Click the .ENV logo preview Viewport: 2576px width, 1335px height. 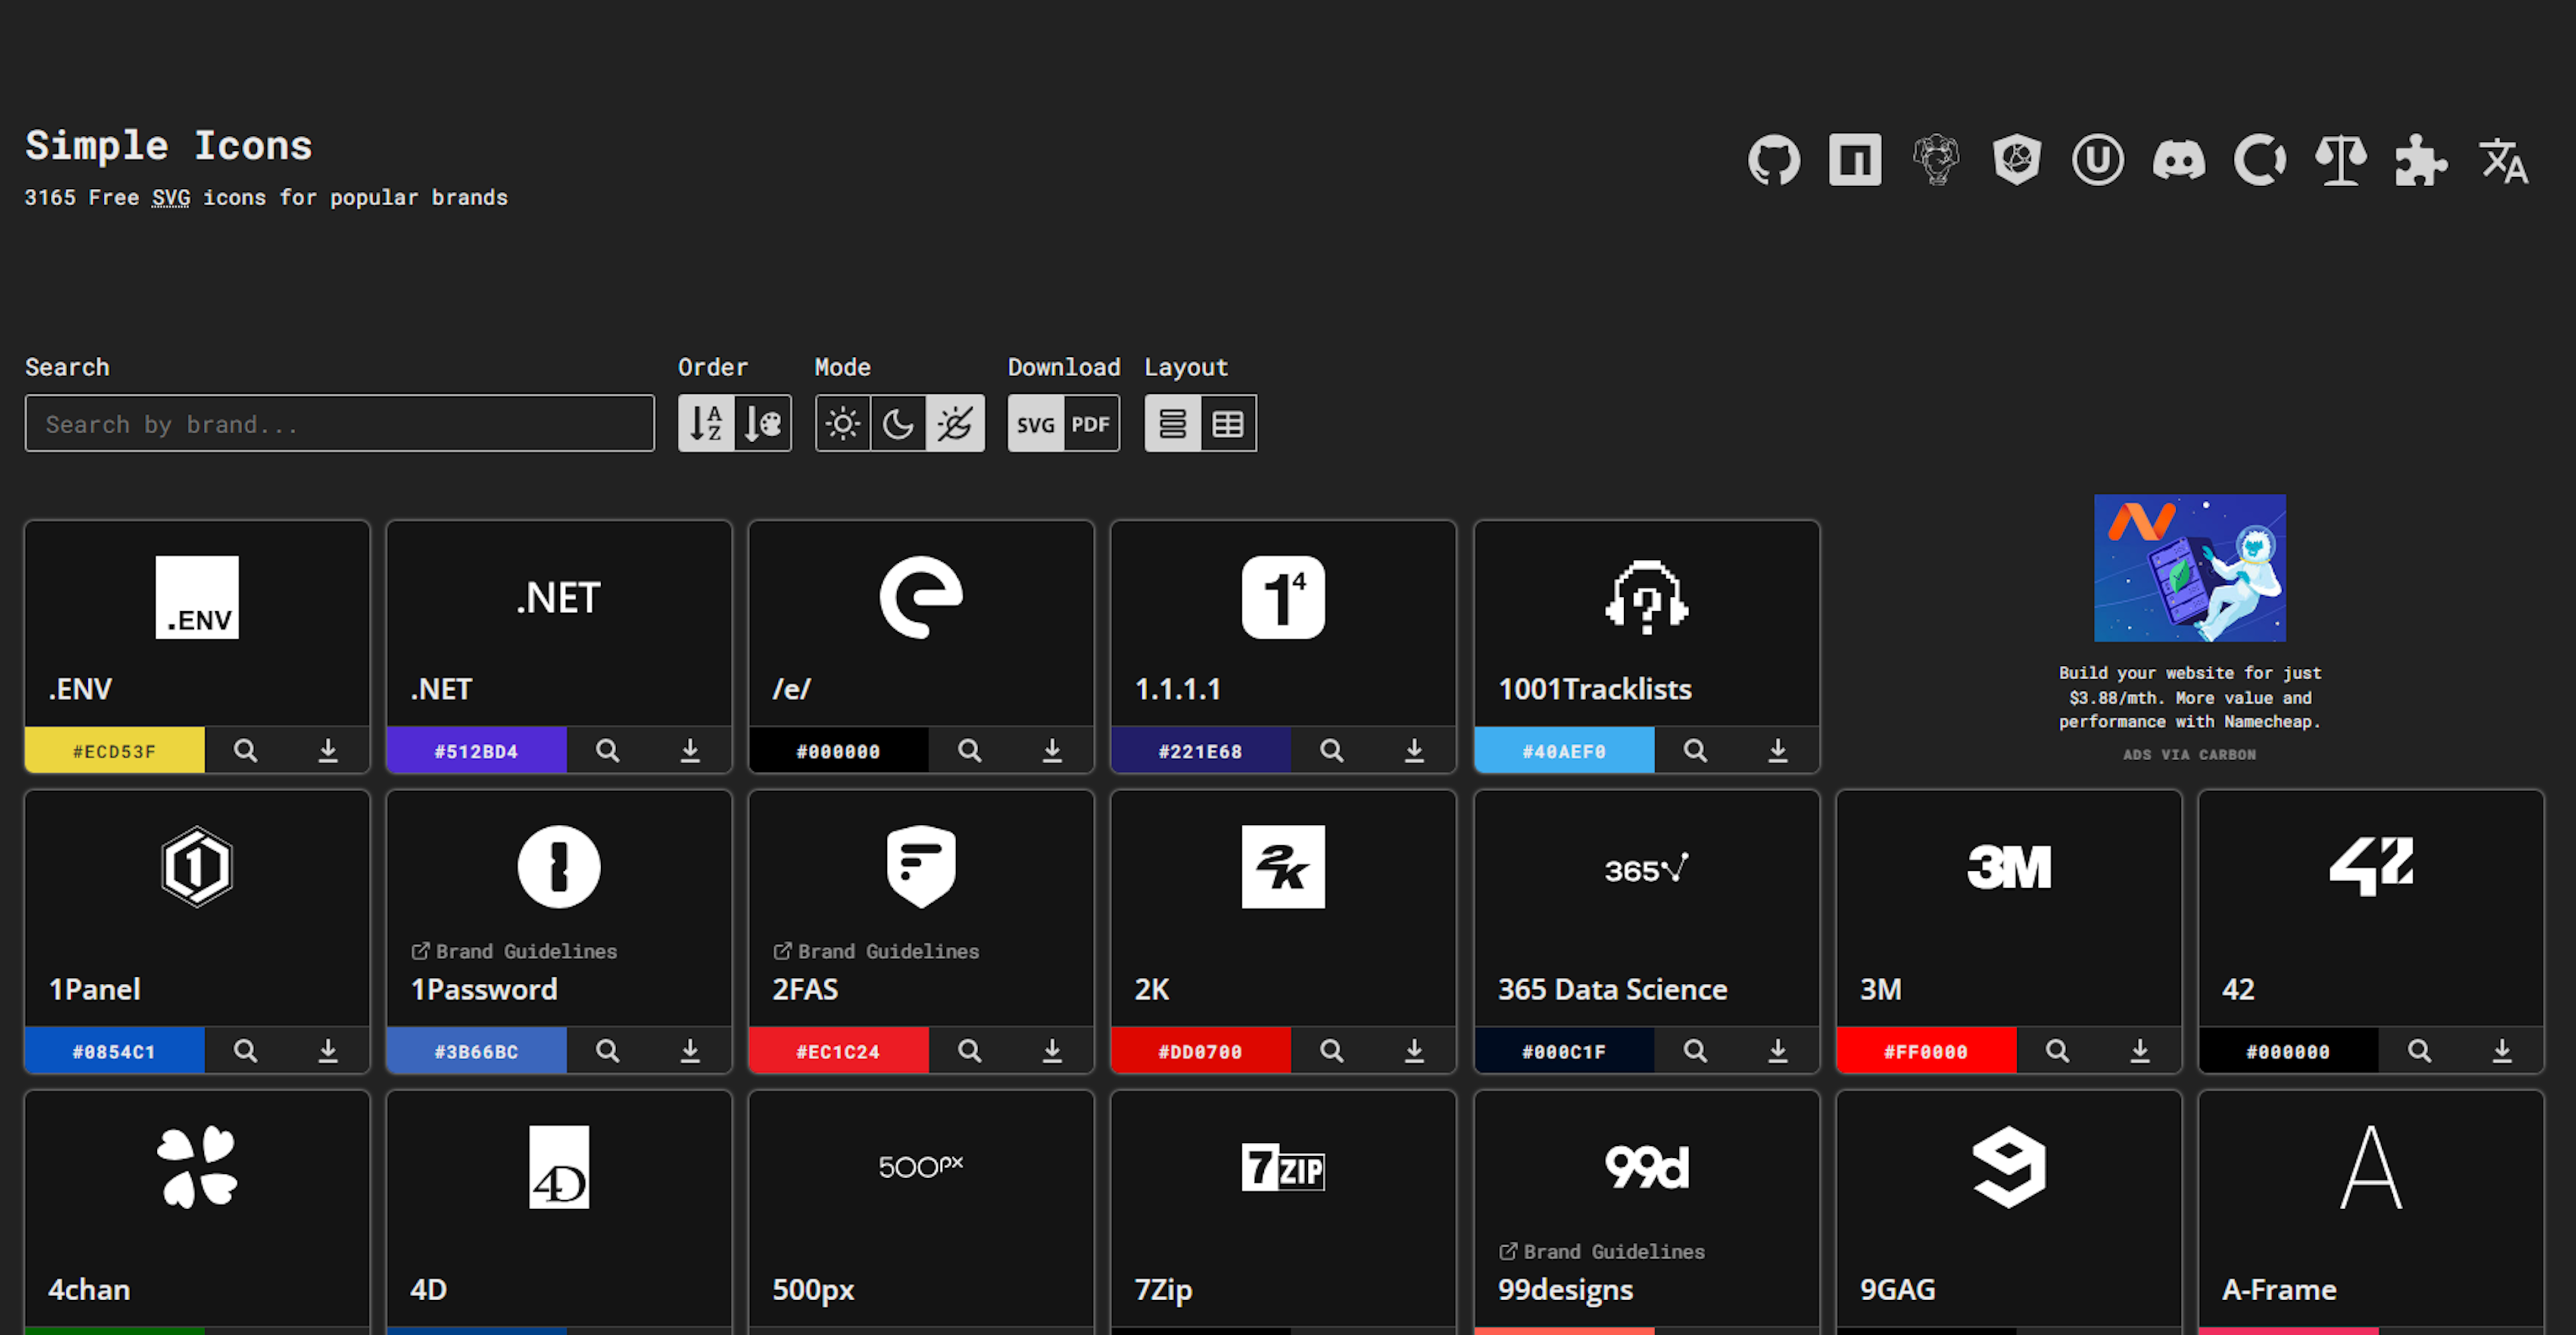tap(197, 597)
